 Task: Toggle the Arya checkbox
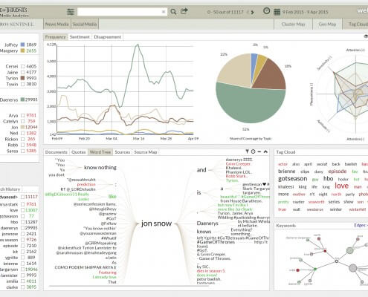(x=23, y=115)
